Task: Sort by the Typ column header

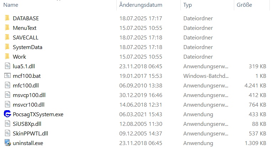Action: coord(188,5)
